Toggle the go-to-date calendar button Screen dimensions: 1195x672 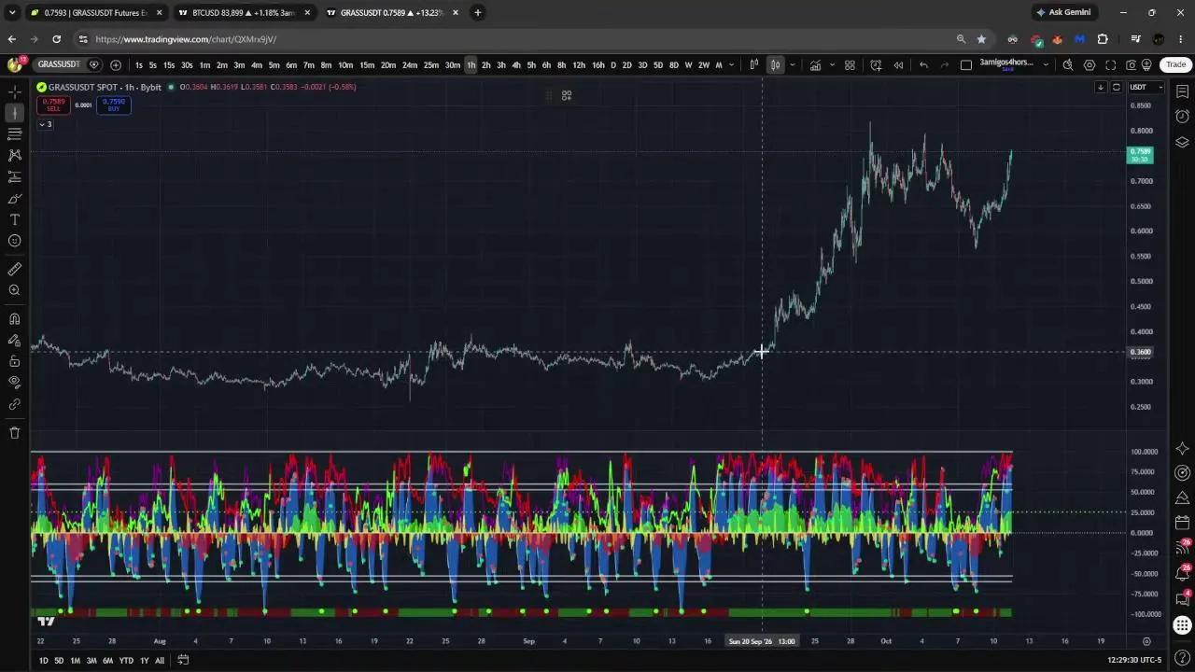[x=183, y=660]
